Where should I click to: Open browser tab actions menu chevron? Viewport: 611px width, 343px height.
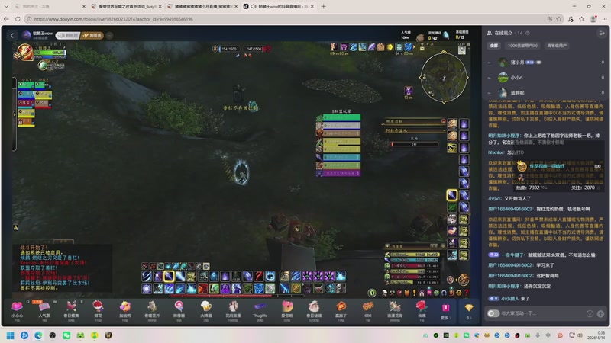[x=6, y=6]
